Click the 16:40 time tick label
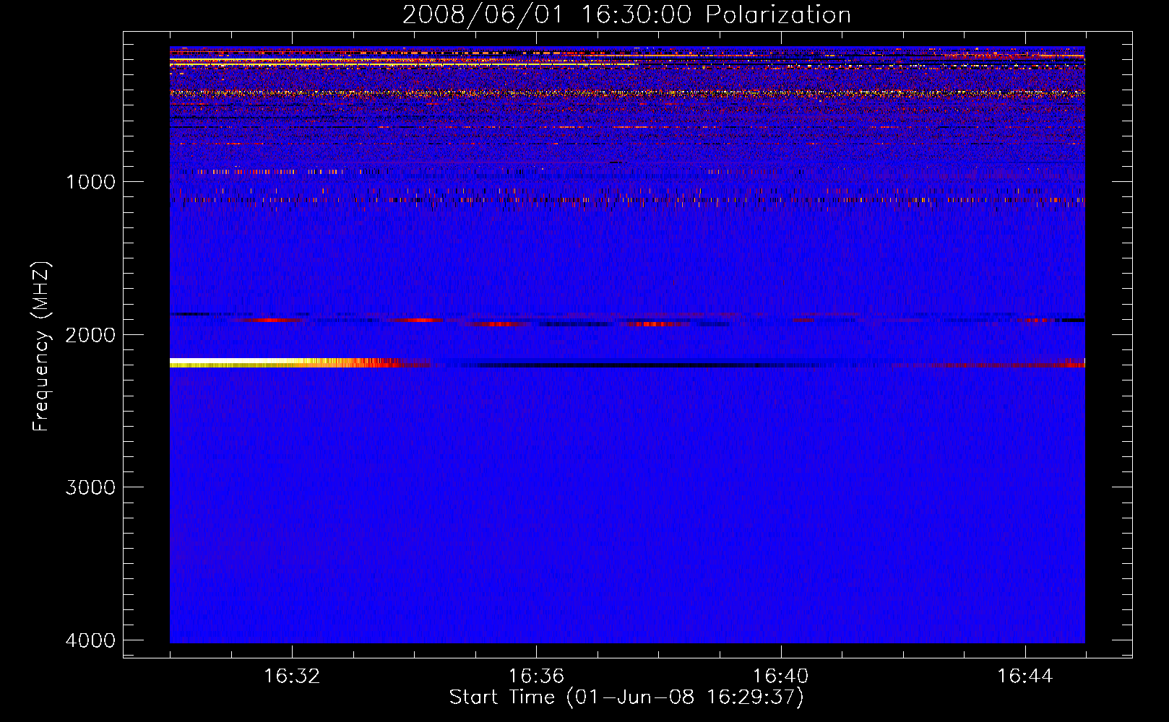This screenshot has height=722, width=1169. click(780, 677)
